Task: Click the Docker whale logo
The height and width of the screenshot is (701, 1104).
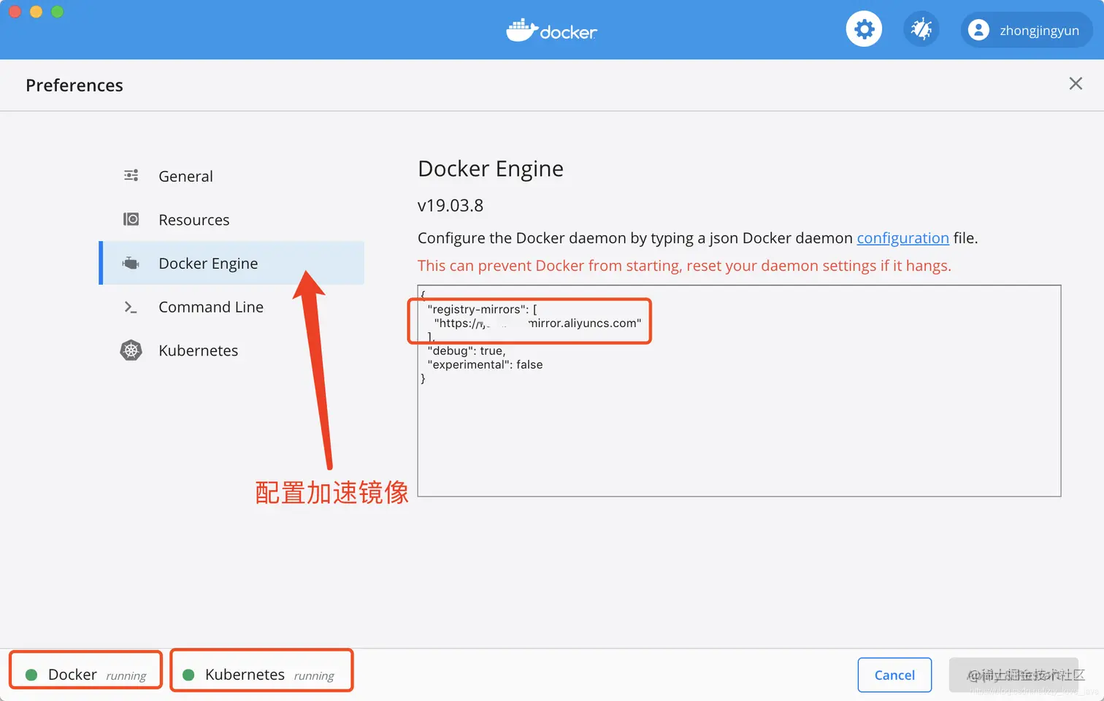Action: pyautogui.click(x=552, y=31)
